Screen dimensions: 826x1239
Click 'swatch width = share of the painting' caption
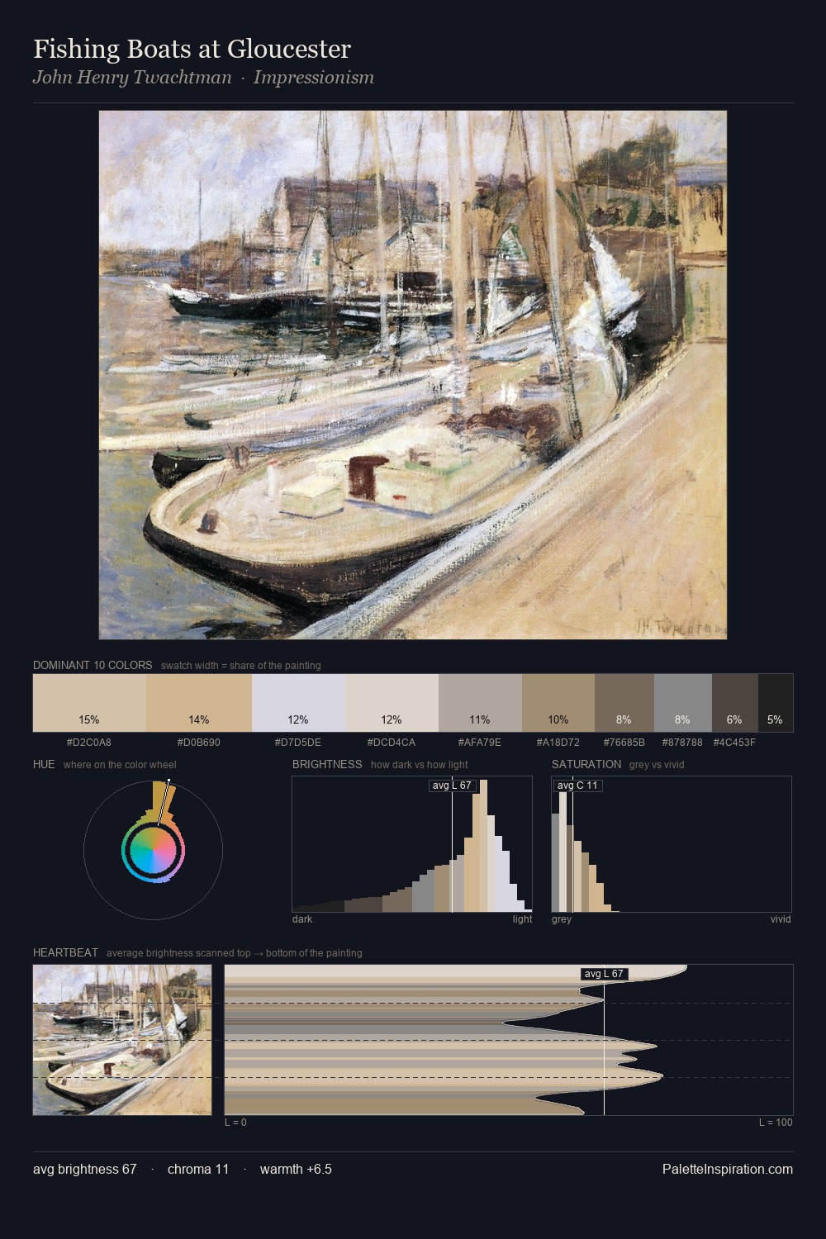tap(241, 666)
